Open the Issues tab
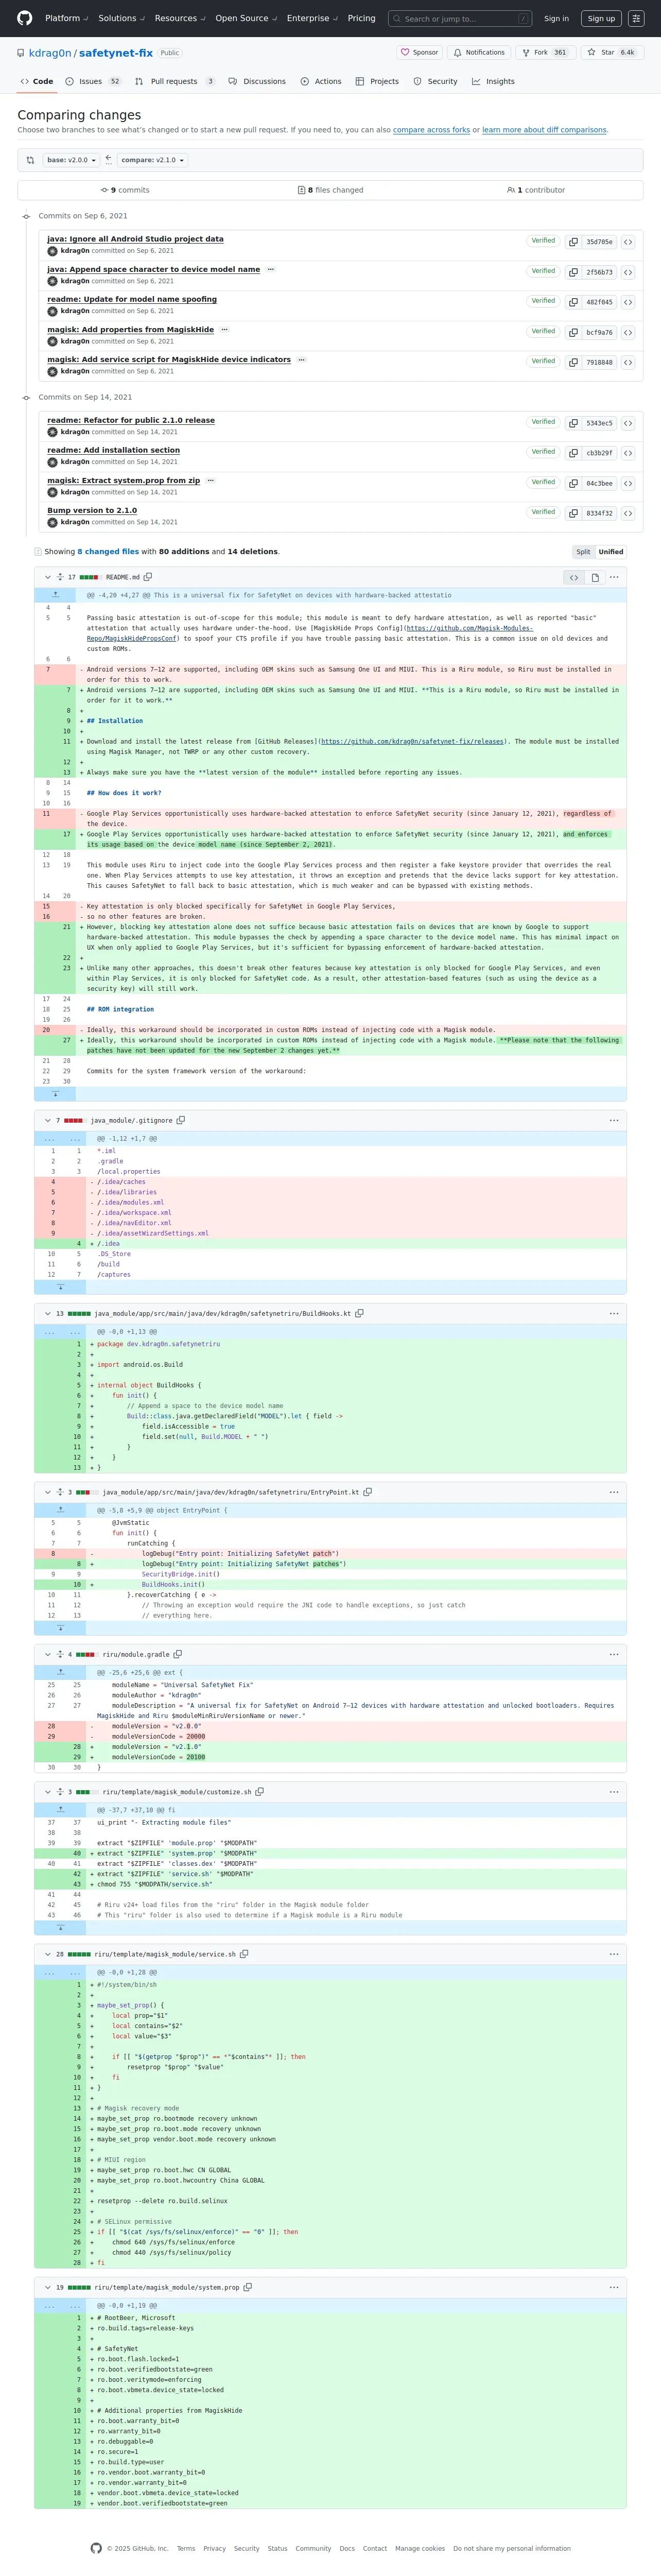This screenshot has width=661, height=2576. coord(93,81)
